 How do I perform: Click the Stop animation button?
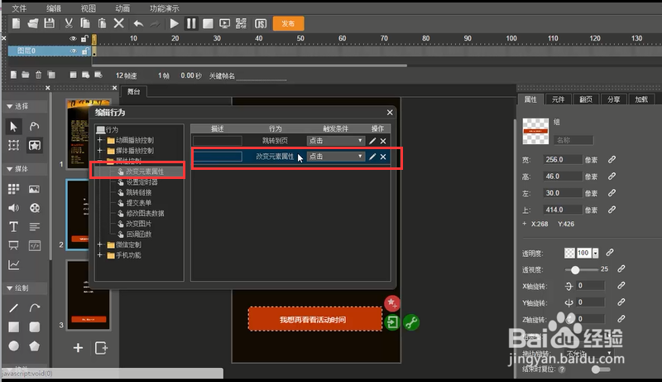pos(208,24)
